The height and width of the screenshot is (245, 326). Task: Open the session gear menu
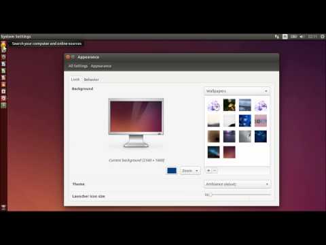(x=323, y=36)
